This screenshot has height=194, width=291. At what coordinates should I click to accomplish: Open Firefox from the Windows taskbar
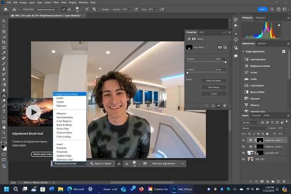pos(141,188)
